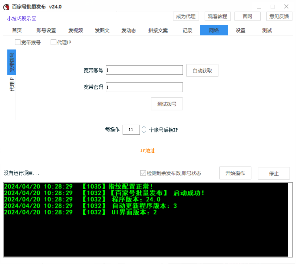
Task: Click the 测试拨号 button
Action: [x=167, y=104]
